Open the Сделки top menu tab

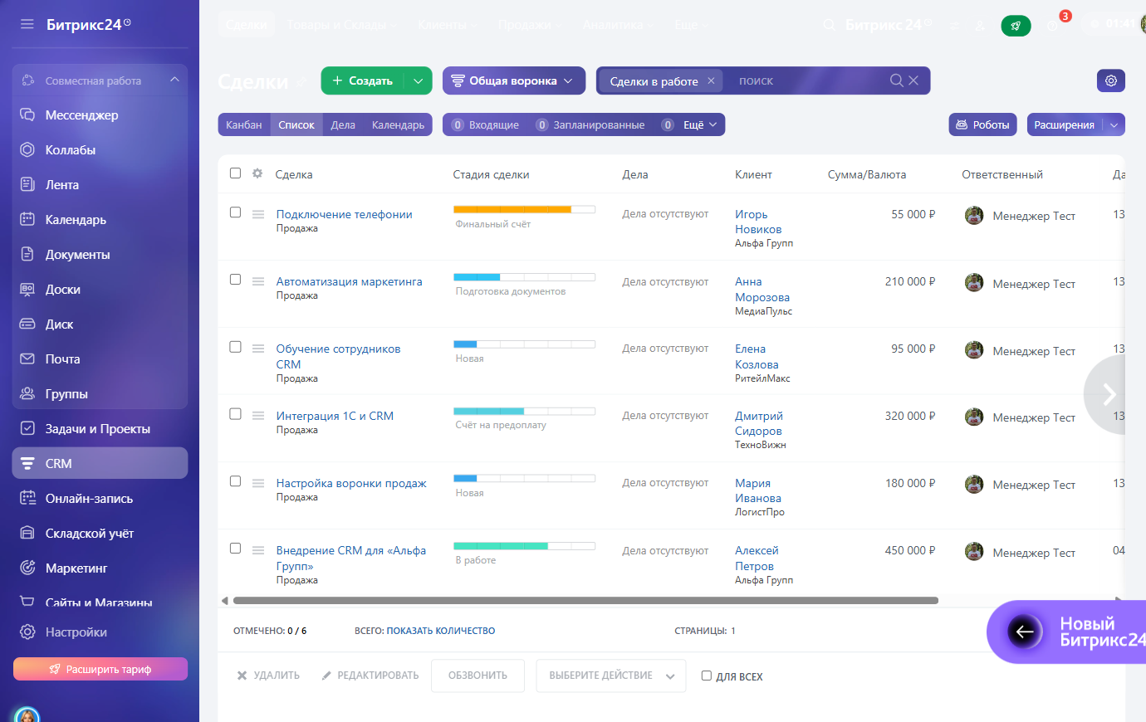pyautogui.click(x=247, y=25)
